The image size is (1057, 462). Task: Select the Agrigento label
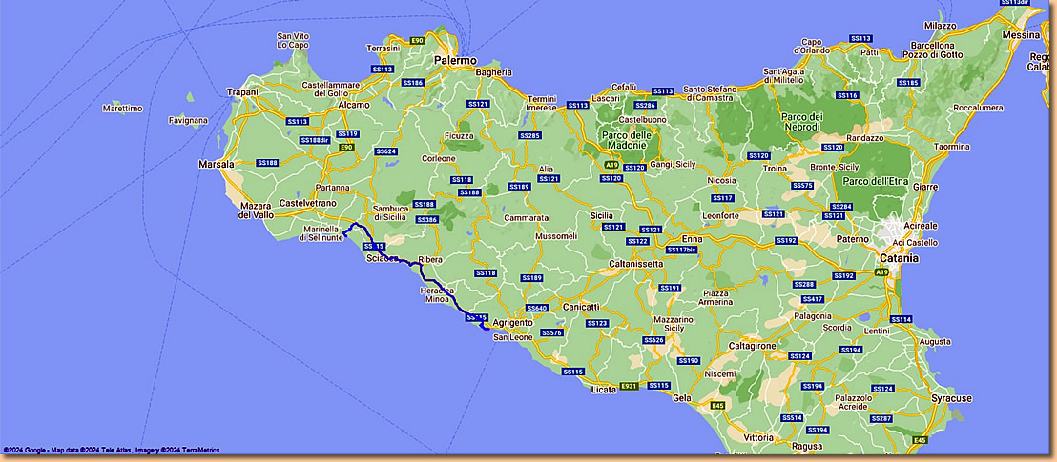(x=513, y=323)
